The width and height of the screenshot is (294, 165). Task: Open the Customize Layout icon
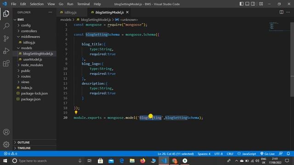click(261, 4)
